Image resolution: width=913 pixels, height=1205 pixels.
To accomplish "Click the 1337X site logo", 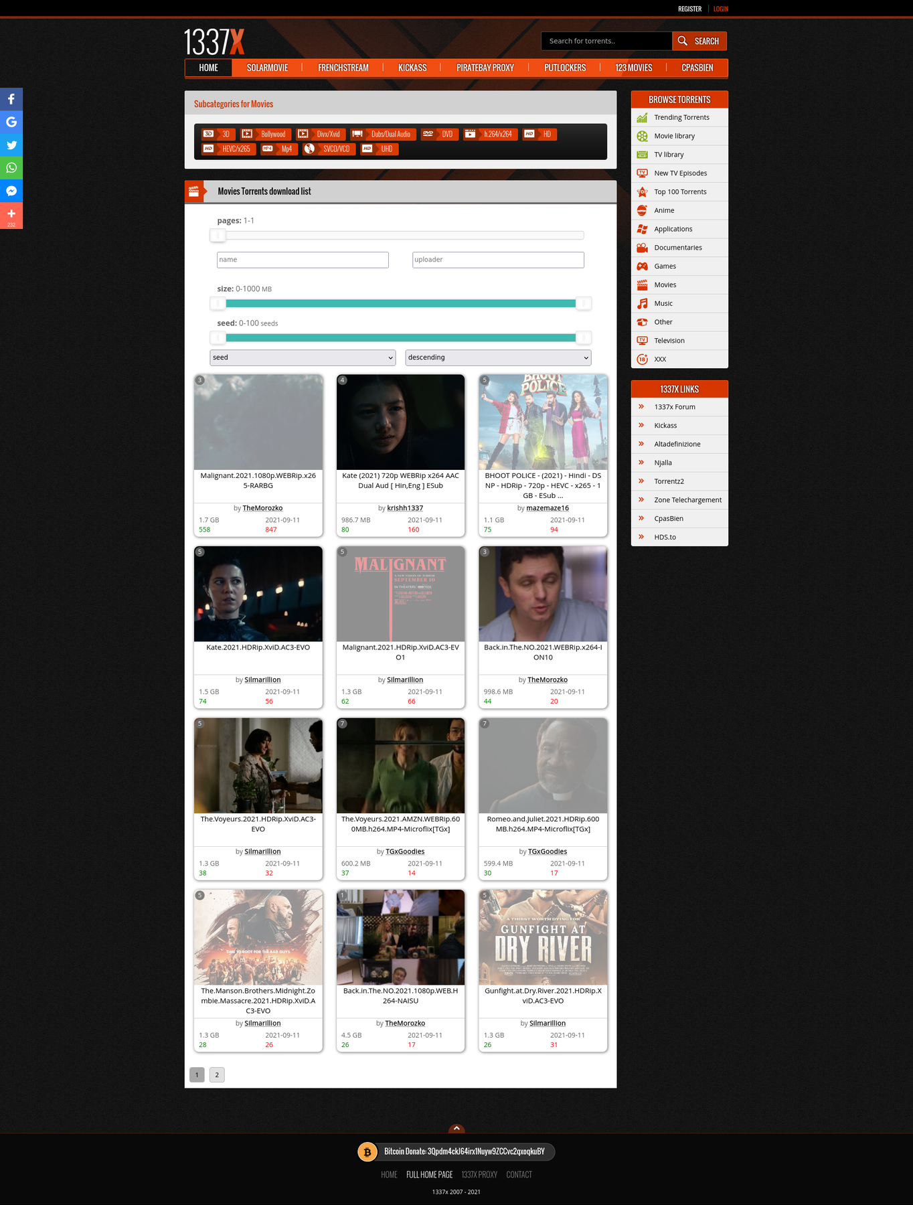I will tap(214, 42).
